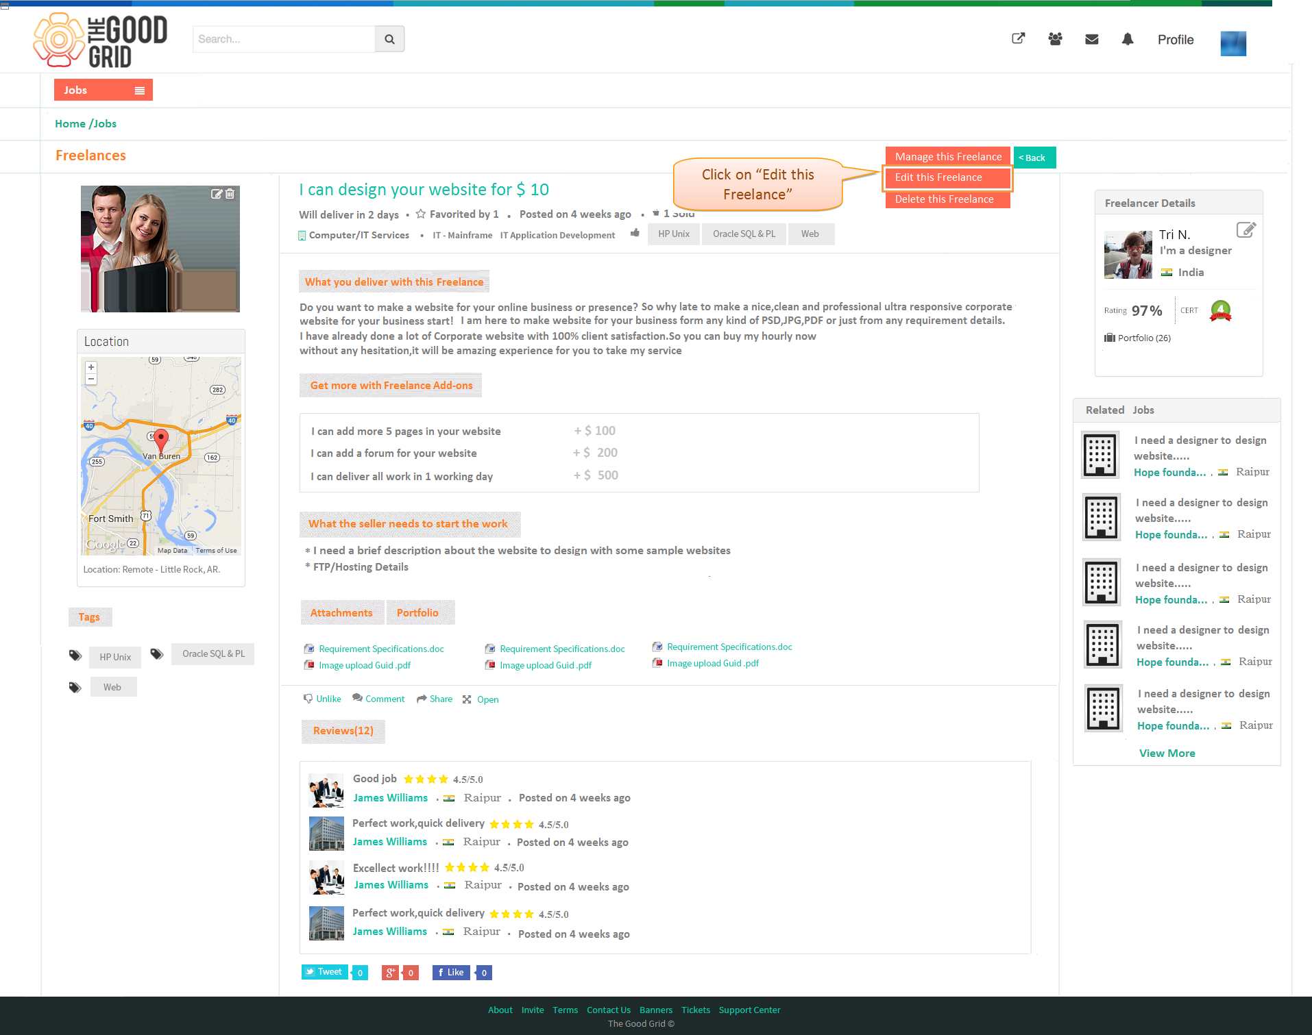Zoom in on the location map

pos(91,367)
